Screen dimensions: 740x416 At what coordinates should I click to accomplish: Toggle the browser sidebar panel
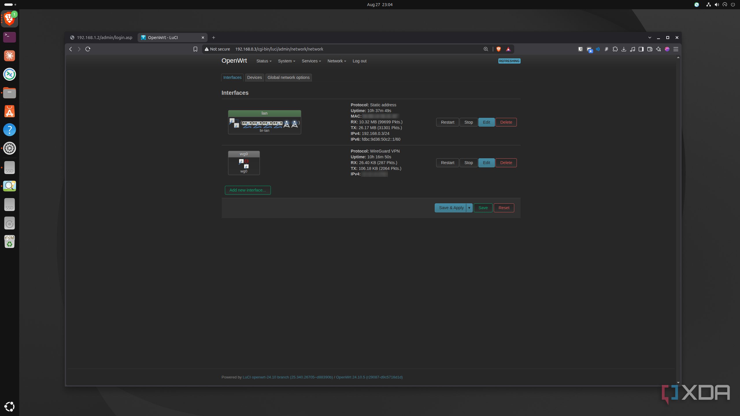pos(641,49)
